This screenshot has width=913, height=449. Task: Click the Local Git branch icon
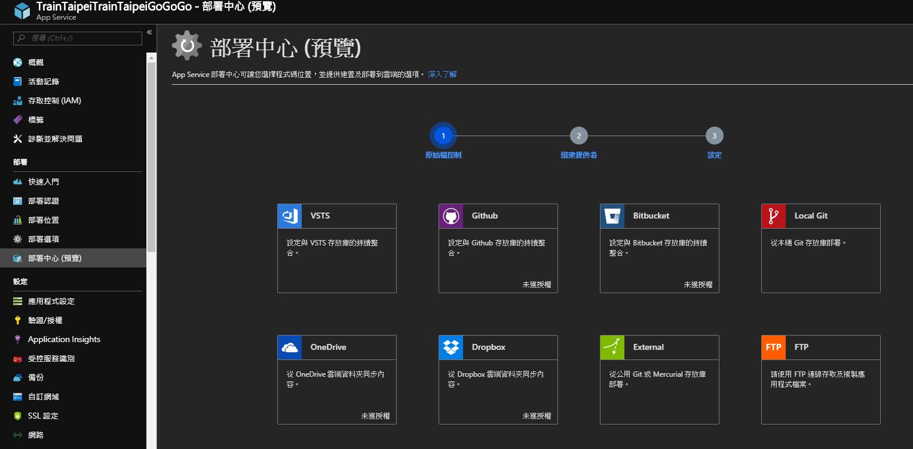pos(774,216)
